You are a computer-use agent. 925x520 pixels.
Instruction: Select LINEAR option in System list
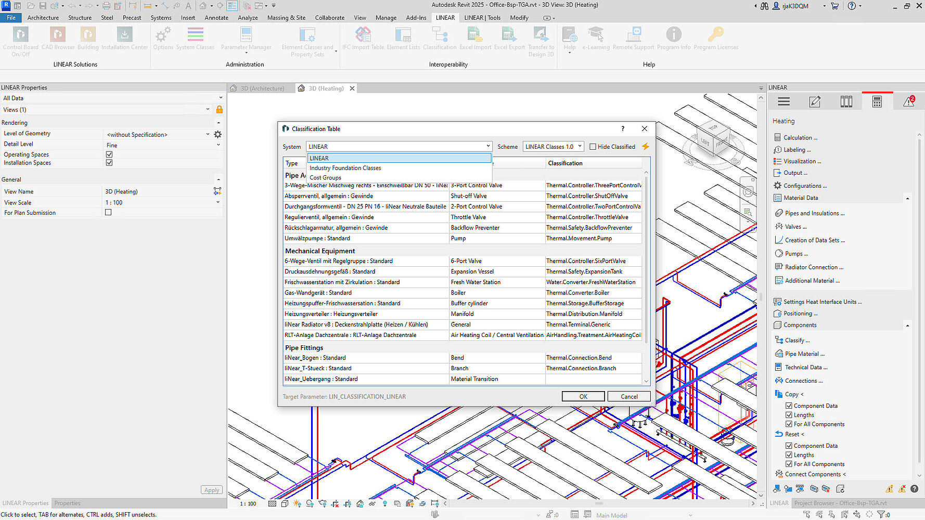pyautogui.click(x=399, y=158)
